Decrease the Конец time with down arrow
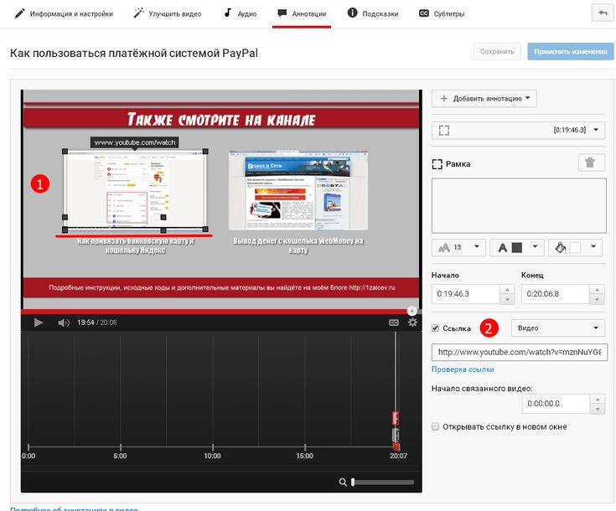 click(x=597, y=299)
